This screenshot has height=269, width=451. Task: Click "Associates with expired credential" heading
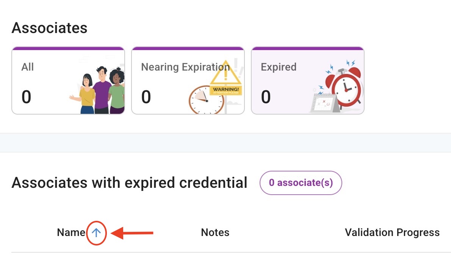tap(129, 183)
